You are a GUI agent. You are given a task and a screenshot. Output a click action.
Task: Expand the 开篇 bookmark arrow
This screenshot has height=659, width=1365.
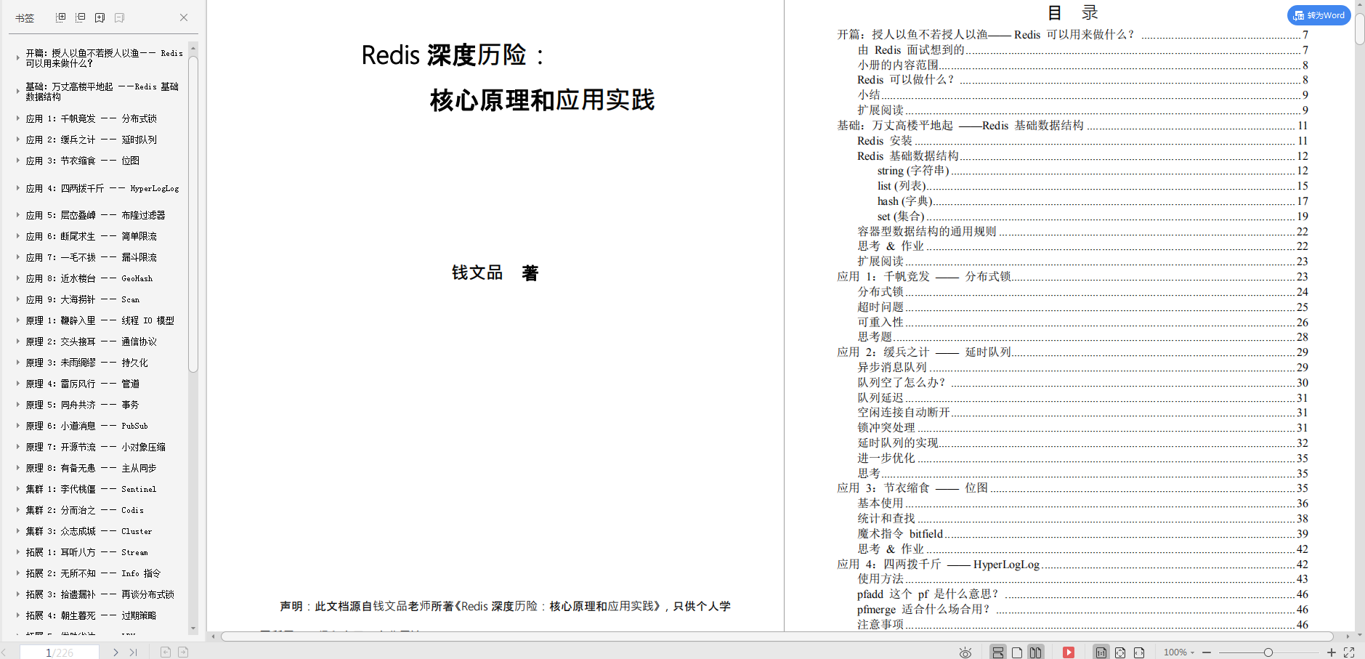pyautogui.click(x=17, y=58)
